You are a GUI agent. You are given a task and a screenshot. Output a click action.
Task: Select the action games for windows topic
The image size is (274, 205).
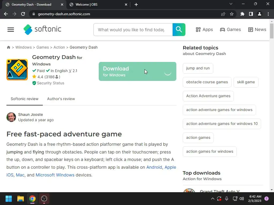(x=210, y=152)
